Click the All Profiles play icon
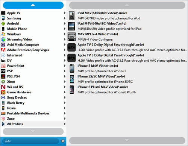The width and height of the screenshot is (188, 146). (3, 124)
